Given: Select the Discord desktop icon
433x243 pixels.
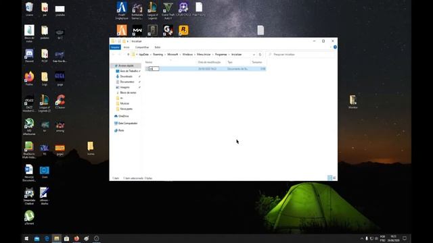Looking at the screenshot, I should 29,55.
